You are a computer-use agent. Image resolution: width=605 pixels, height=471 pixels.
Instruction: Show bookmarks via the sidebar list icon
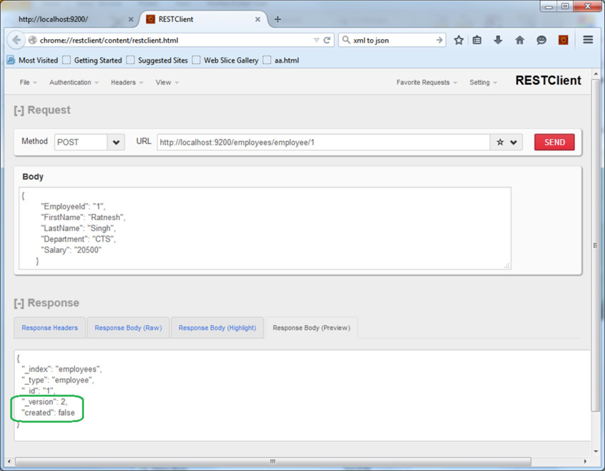477,41
